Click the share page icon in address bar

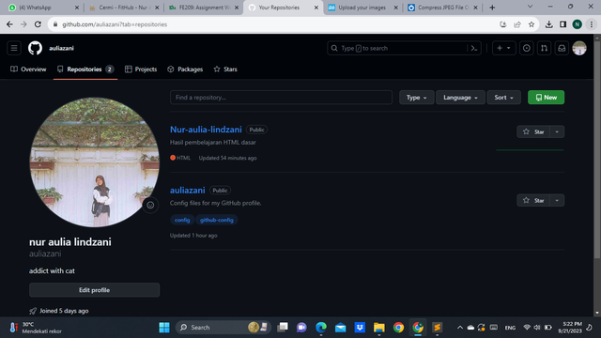(x=517, y=24)
